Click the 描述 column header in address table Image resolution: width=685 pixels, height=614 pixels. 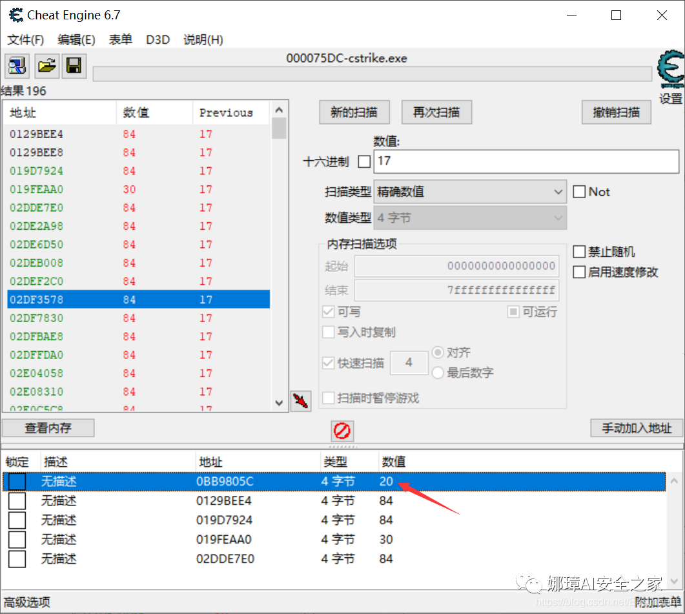click(x=118, y=462)
